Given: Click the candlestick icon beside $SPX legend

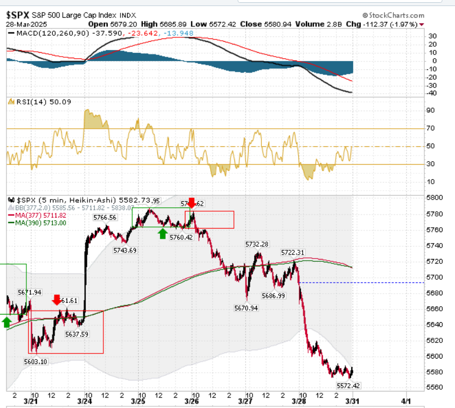Looking at the screenshot, I should [12, 200].
